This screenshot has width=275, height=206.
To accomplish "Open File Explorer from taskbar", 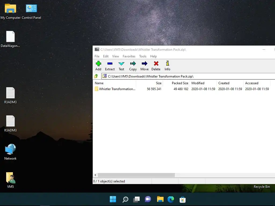I will tap(160, 199).
